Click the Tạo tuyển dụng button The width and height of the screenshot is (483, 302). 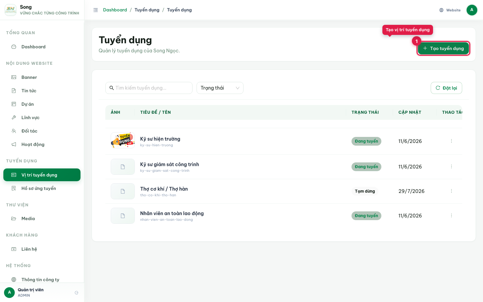click(443, 48)
